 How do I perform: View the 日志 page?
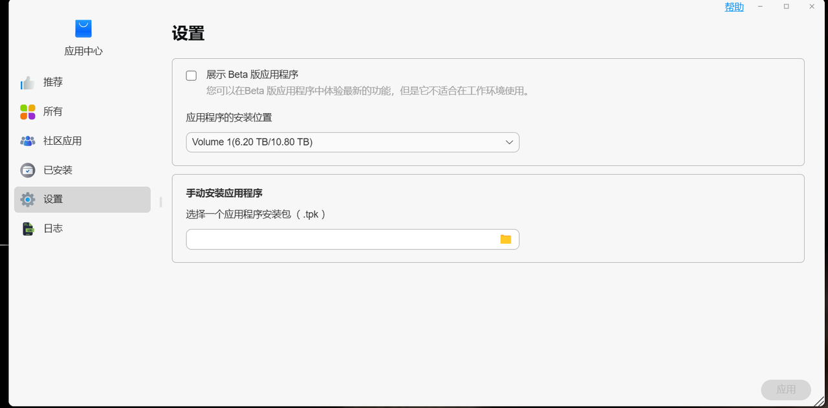point(82,228)
